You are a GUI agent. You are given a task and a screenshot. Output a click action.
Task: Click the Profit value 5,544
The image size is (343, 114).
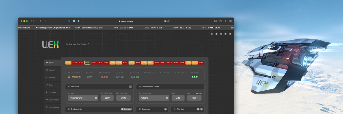[x=196, y=77]
